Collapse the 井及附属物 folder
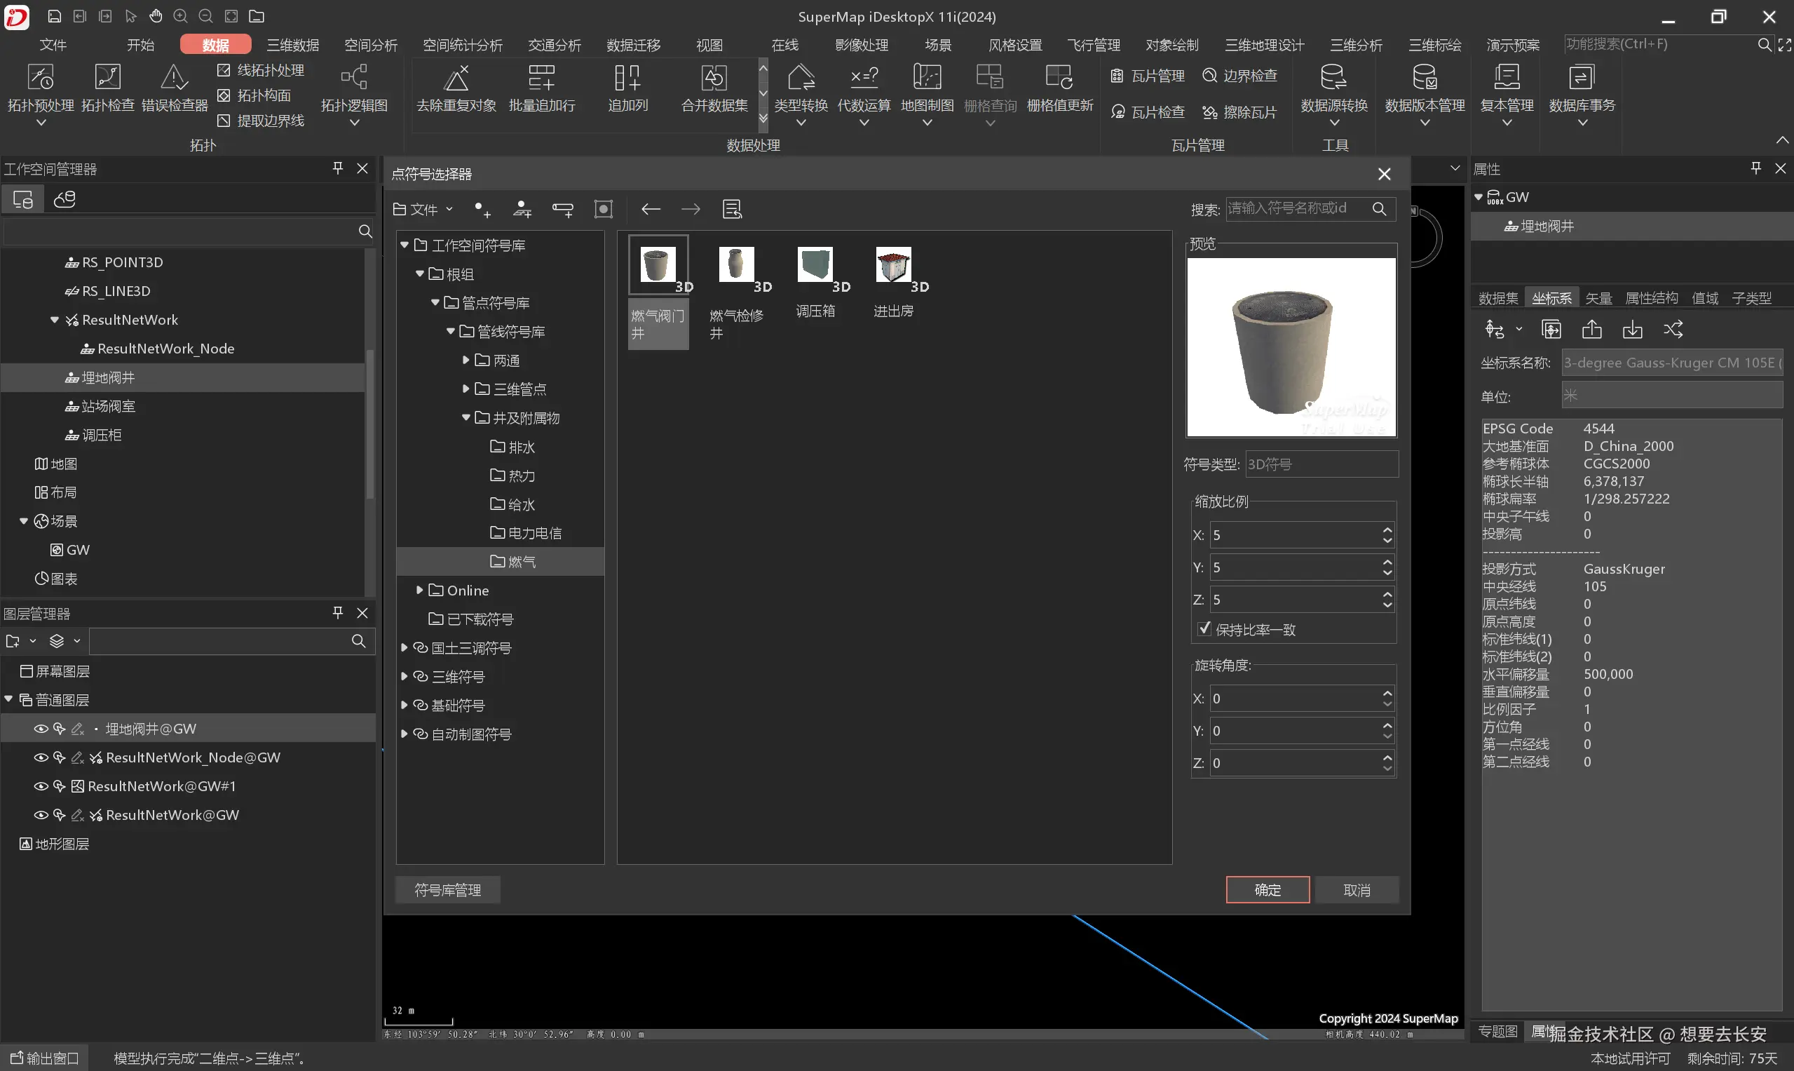This screenshot has height=1071, width=1794. [466, 418]
